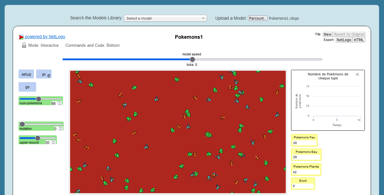This screenshot has height=195, width=384.
Task: Click the NetLogo logo icon
Action: [x=21, y=37]
